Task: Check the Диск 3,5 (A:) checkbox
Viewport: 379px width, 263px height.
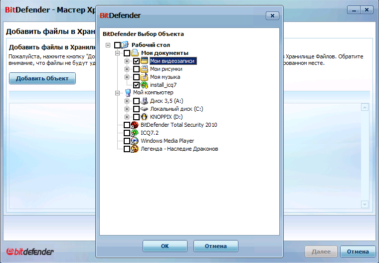Action: coord(136,101)
